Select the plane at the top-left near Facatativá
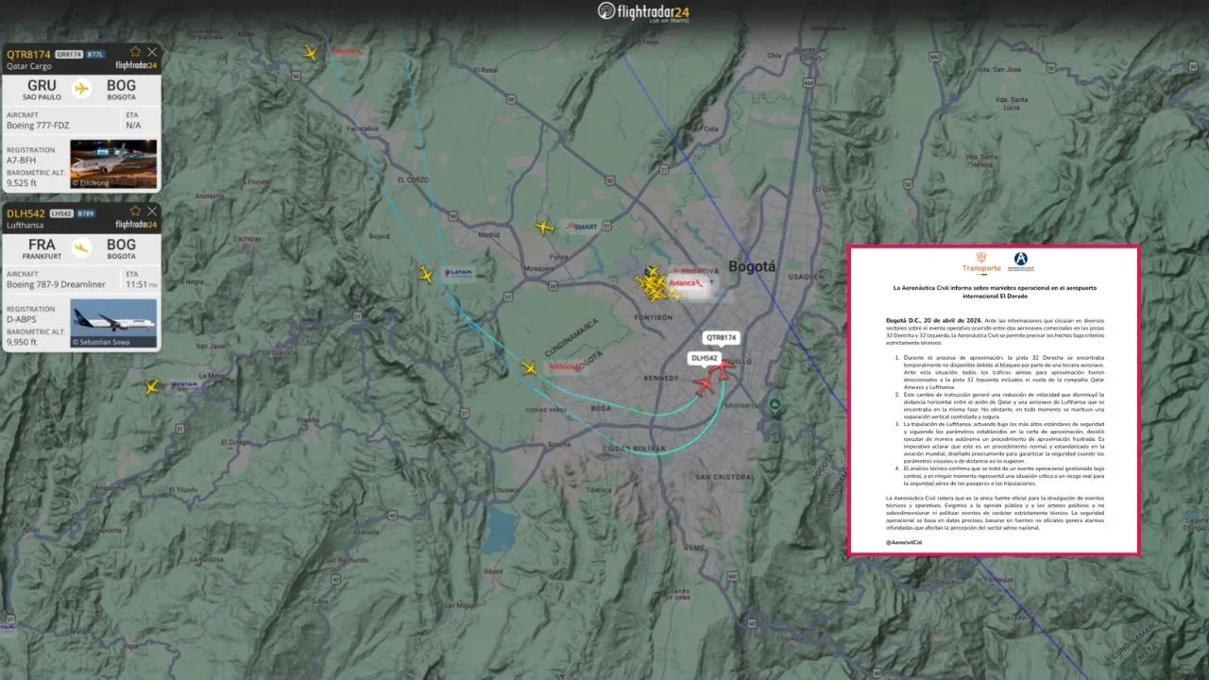The image size is (1209, 680). coord(310,53)
